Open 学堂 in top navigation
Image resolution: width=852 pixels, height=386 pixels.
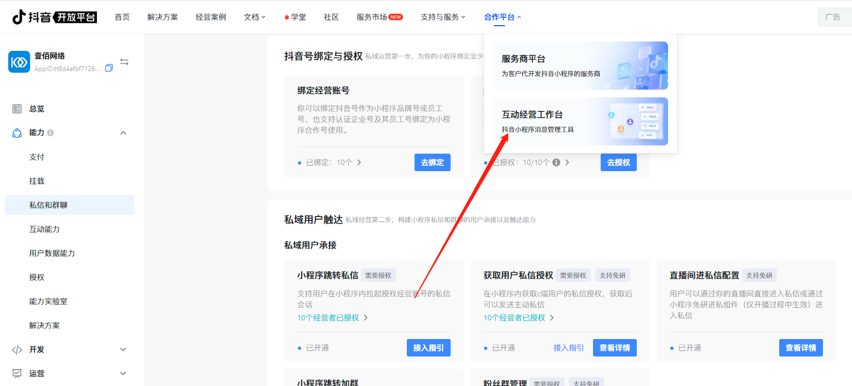[298, 17]
